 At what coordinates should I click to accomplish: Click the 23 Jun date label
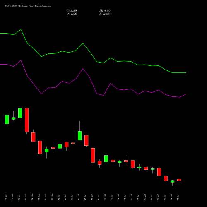point(26,197)
